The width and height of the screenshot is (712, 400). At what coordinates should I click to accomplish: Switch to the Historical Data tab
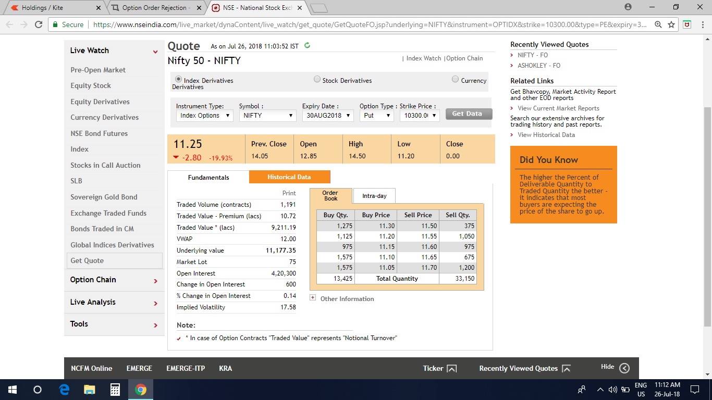[289, 177]
